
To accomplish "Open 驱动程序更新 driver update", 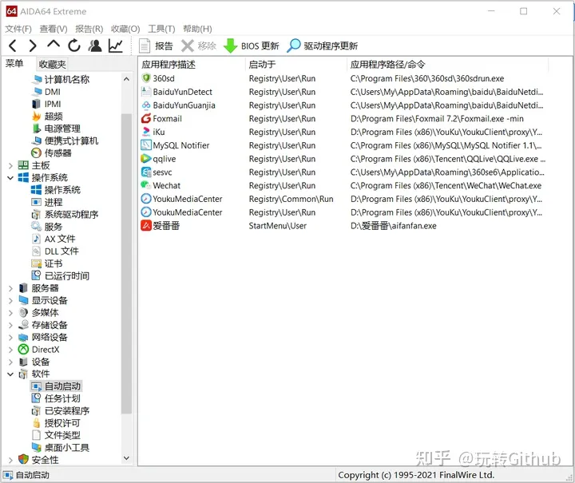I will pos(322,46).
